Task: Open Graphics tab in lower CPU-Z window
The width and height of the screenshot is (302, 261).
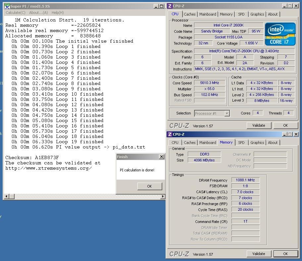Action: pos(257,143)
